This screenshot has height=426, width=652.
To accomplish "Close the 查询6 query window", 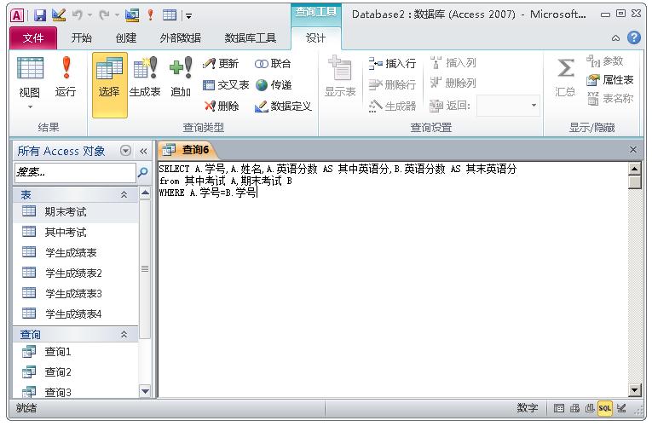I will (x=633, y=150).
